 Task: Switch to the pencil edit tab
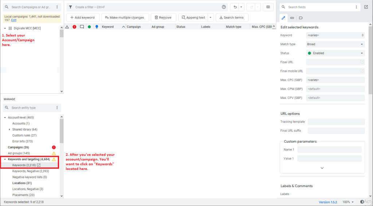(283, 18)
